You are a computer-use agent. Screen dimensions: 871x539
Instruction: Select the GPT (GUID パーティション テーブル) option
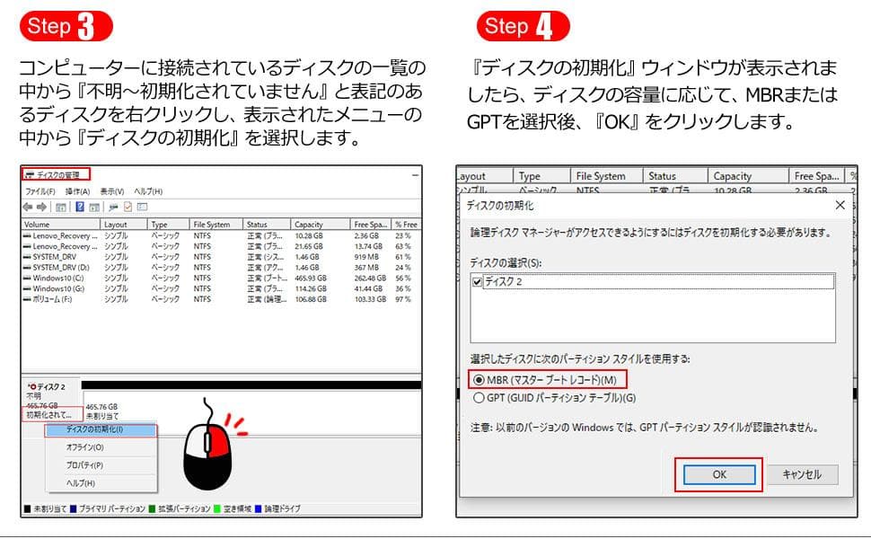tap(479, 398)
